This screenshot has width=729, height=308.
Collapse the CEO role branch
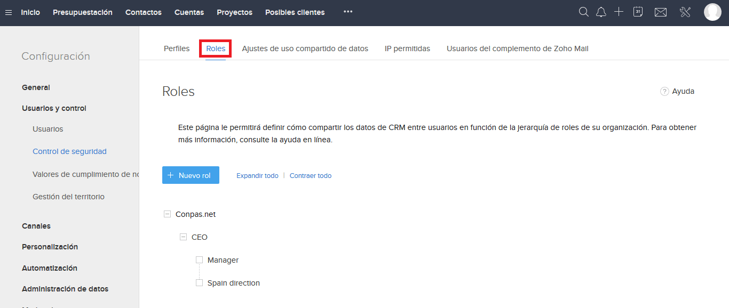[183, 237]
